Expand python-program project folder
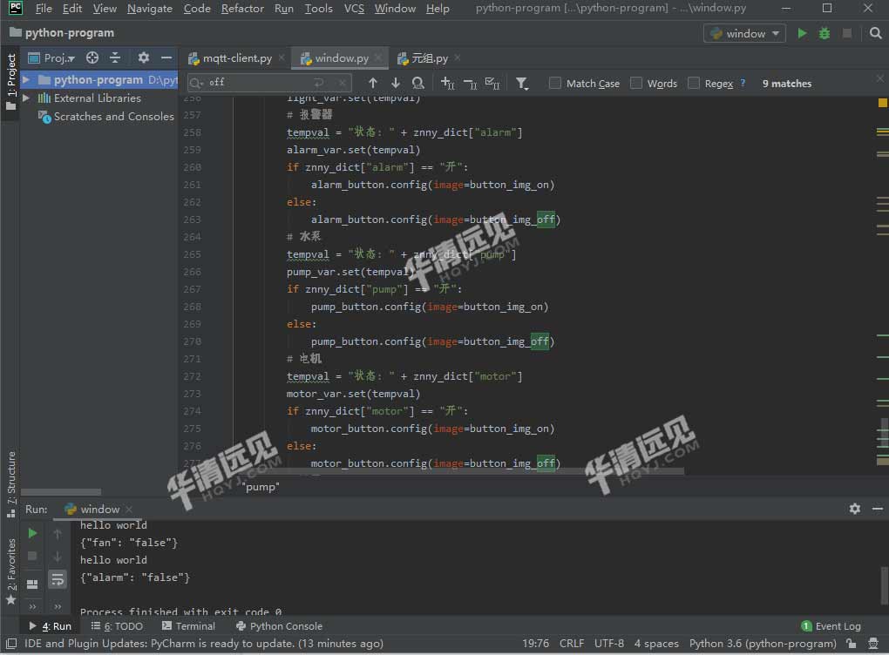This screenshot has height=655, width=889. pyautogui.click(x=26, y=79)
